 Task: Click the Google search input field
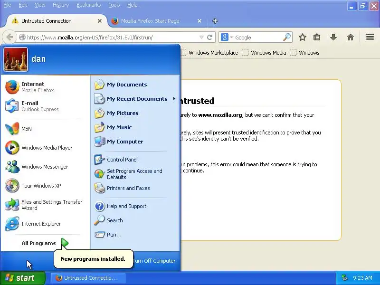coord(258,38)
